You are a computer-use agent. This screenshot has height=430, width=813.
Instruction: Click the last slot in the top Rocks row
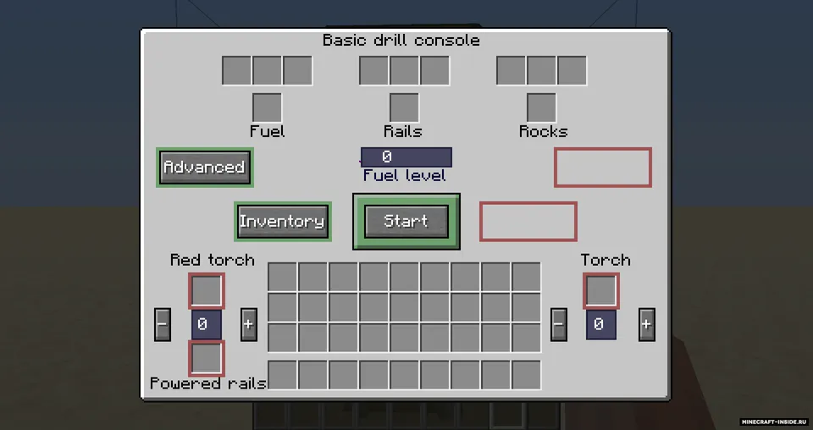point(572,70)
